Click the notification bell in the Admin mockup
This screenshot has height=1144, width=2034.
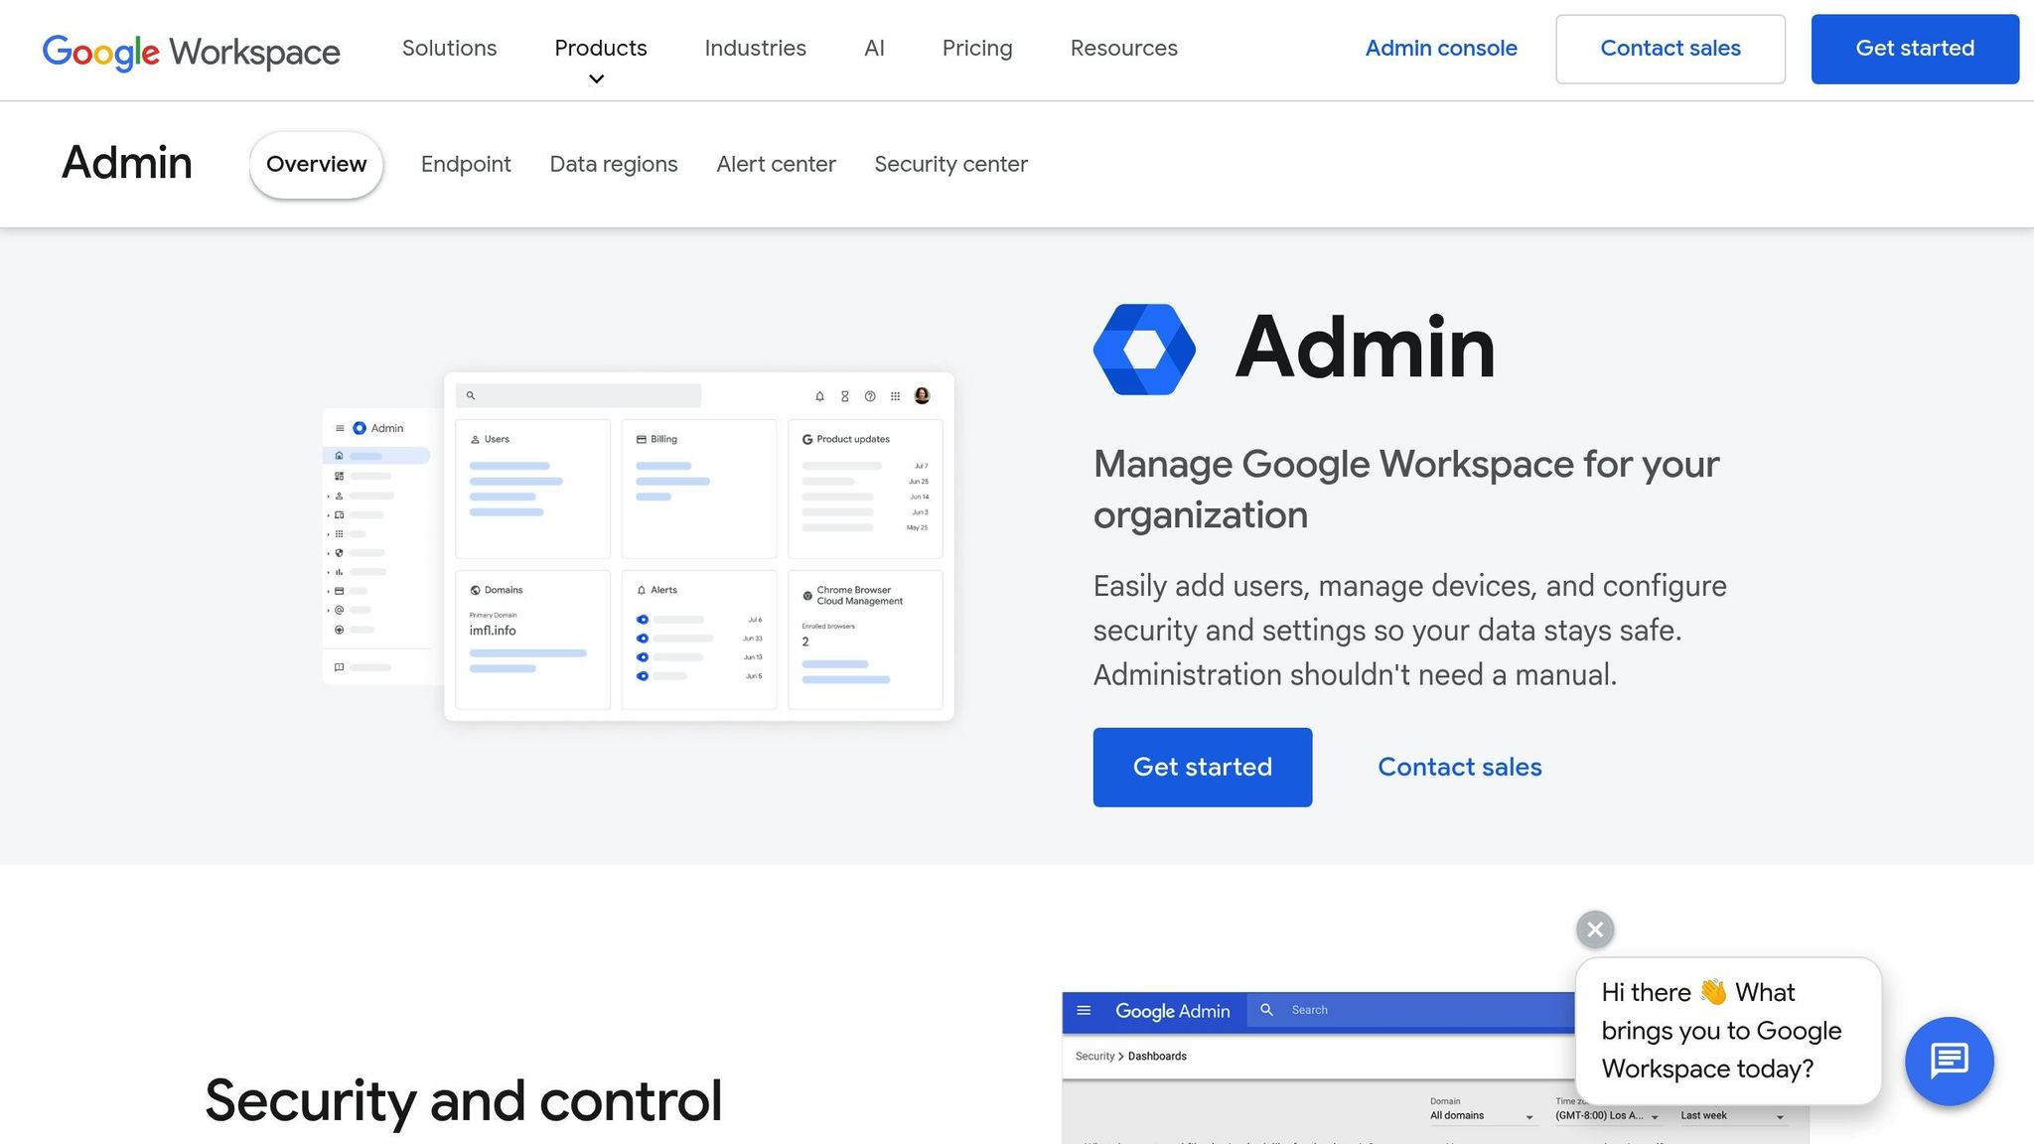click(x=819, y=397)
